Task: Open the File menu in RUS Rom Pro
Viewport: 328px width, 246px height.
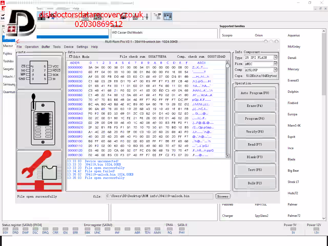Action: pyautogui.click(x=19, y=47)
